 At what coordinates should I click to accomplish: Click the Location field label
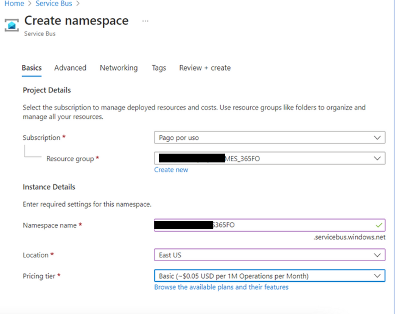tap(35, 255)
